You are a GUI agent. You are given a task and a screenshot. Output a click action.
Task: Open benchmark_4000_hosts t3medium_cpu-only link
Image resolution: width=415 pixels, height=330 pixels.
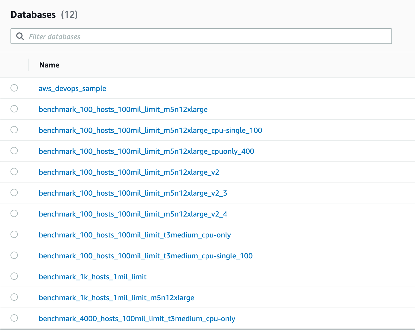click(137, 318)
